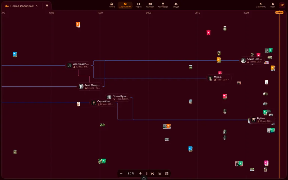This screenshot has height=180, width=288.
Task: Grab the zoom toolbar drag handle
Action: click(x=147, y=173)
